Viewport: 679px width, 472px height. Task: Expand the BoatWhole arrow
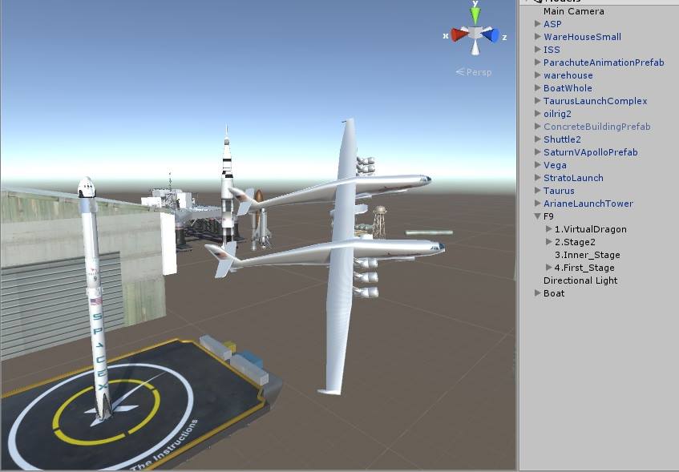coord(537,87)
